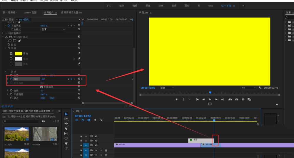Select the Ellipse shape tool in toolbar
294x158 pixels.
pyautogui.click(x=66, y=138)
